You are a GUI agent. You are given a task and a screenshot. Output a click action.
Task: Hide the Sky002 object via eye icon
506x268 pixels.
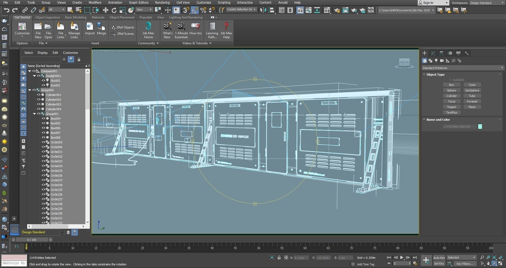[x=43, y=81]
